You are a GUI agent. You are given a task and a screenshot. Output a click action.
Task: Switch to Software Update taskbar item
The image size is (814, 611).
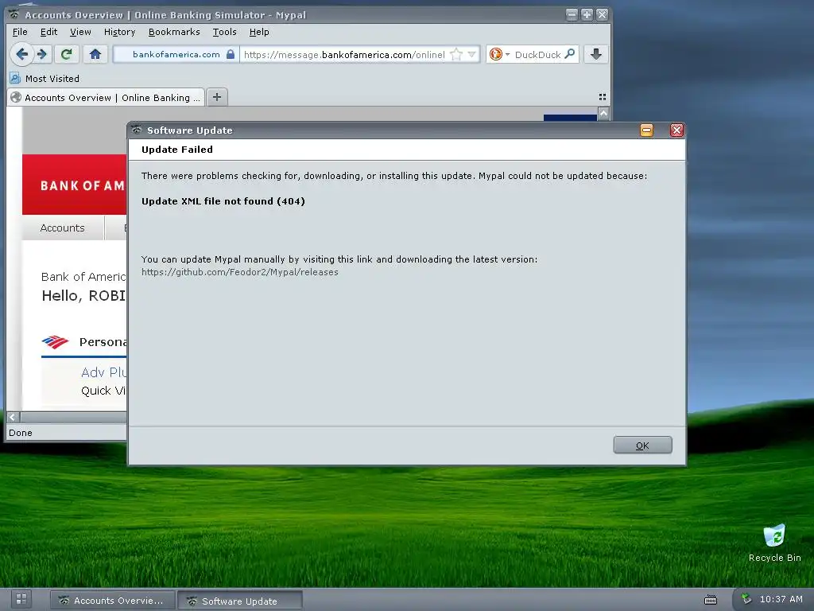coord(240,601)
